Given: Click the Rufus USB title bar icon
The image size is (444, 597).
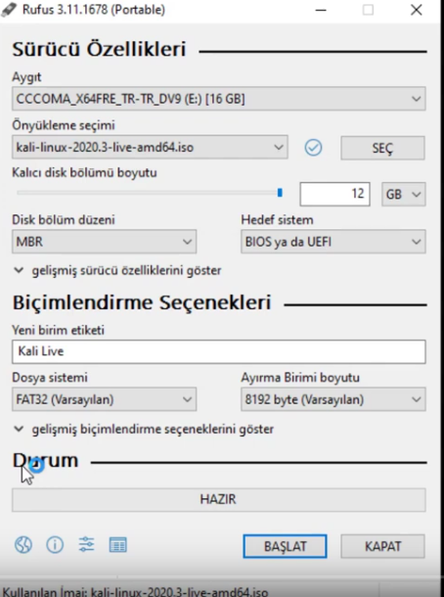Looking at the screenshot, I should (x=9, y=10).
